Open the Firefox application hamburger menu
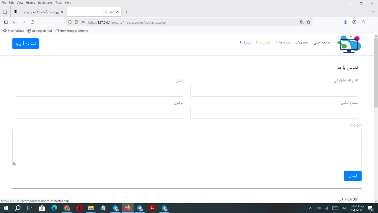378x213 pixels. tap(372, 22)
